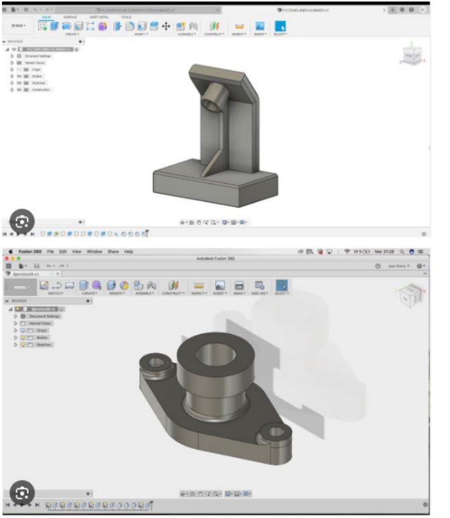Toggle Origin lightbulb visibility in lower browser
This screenshot has width=450, height=518.
coord(23,330)
